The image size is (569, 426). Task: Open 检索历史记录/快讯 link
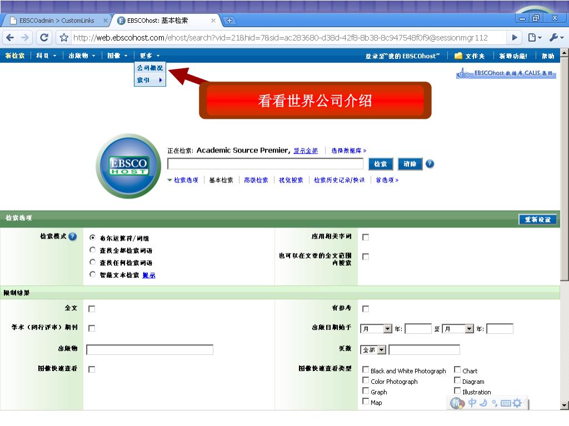pyautogui.click(x=340, y=180)
